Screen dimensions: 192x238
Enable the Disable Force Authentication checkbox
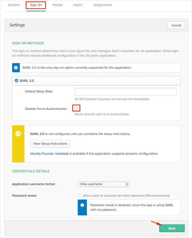pyautogui.click(x=76, y=109)
